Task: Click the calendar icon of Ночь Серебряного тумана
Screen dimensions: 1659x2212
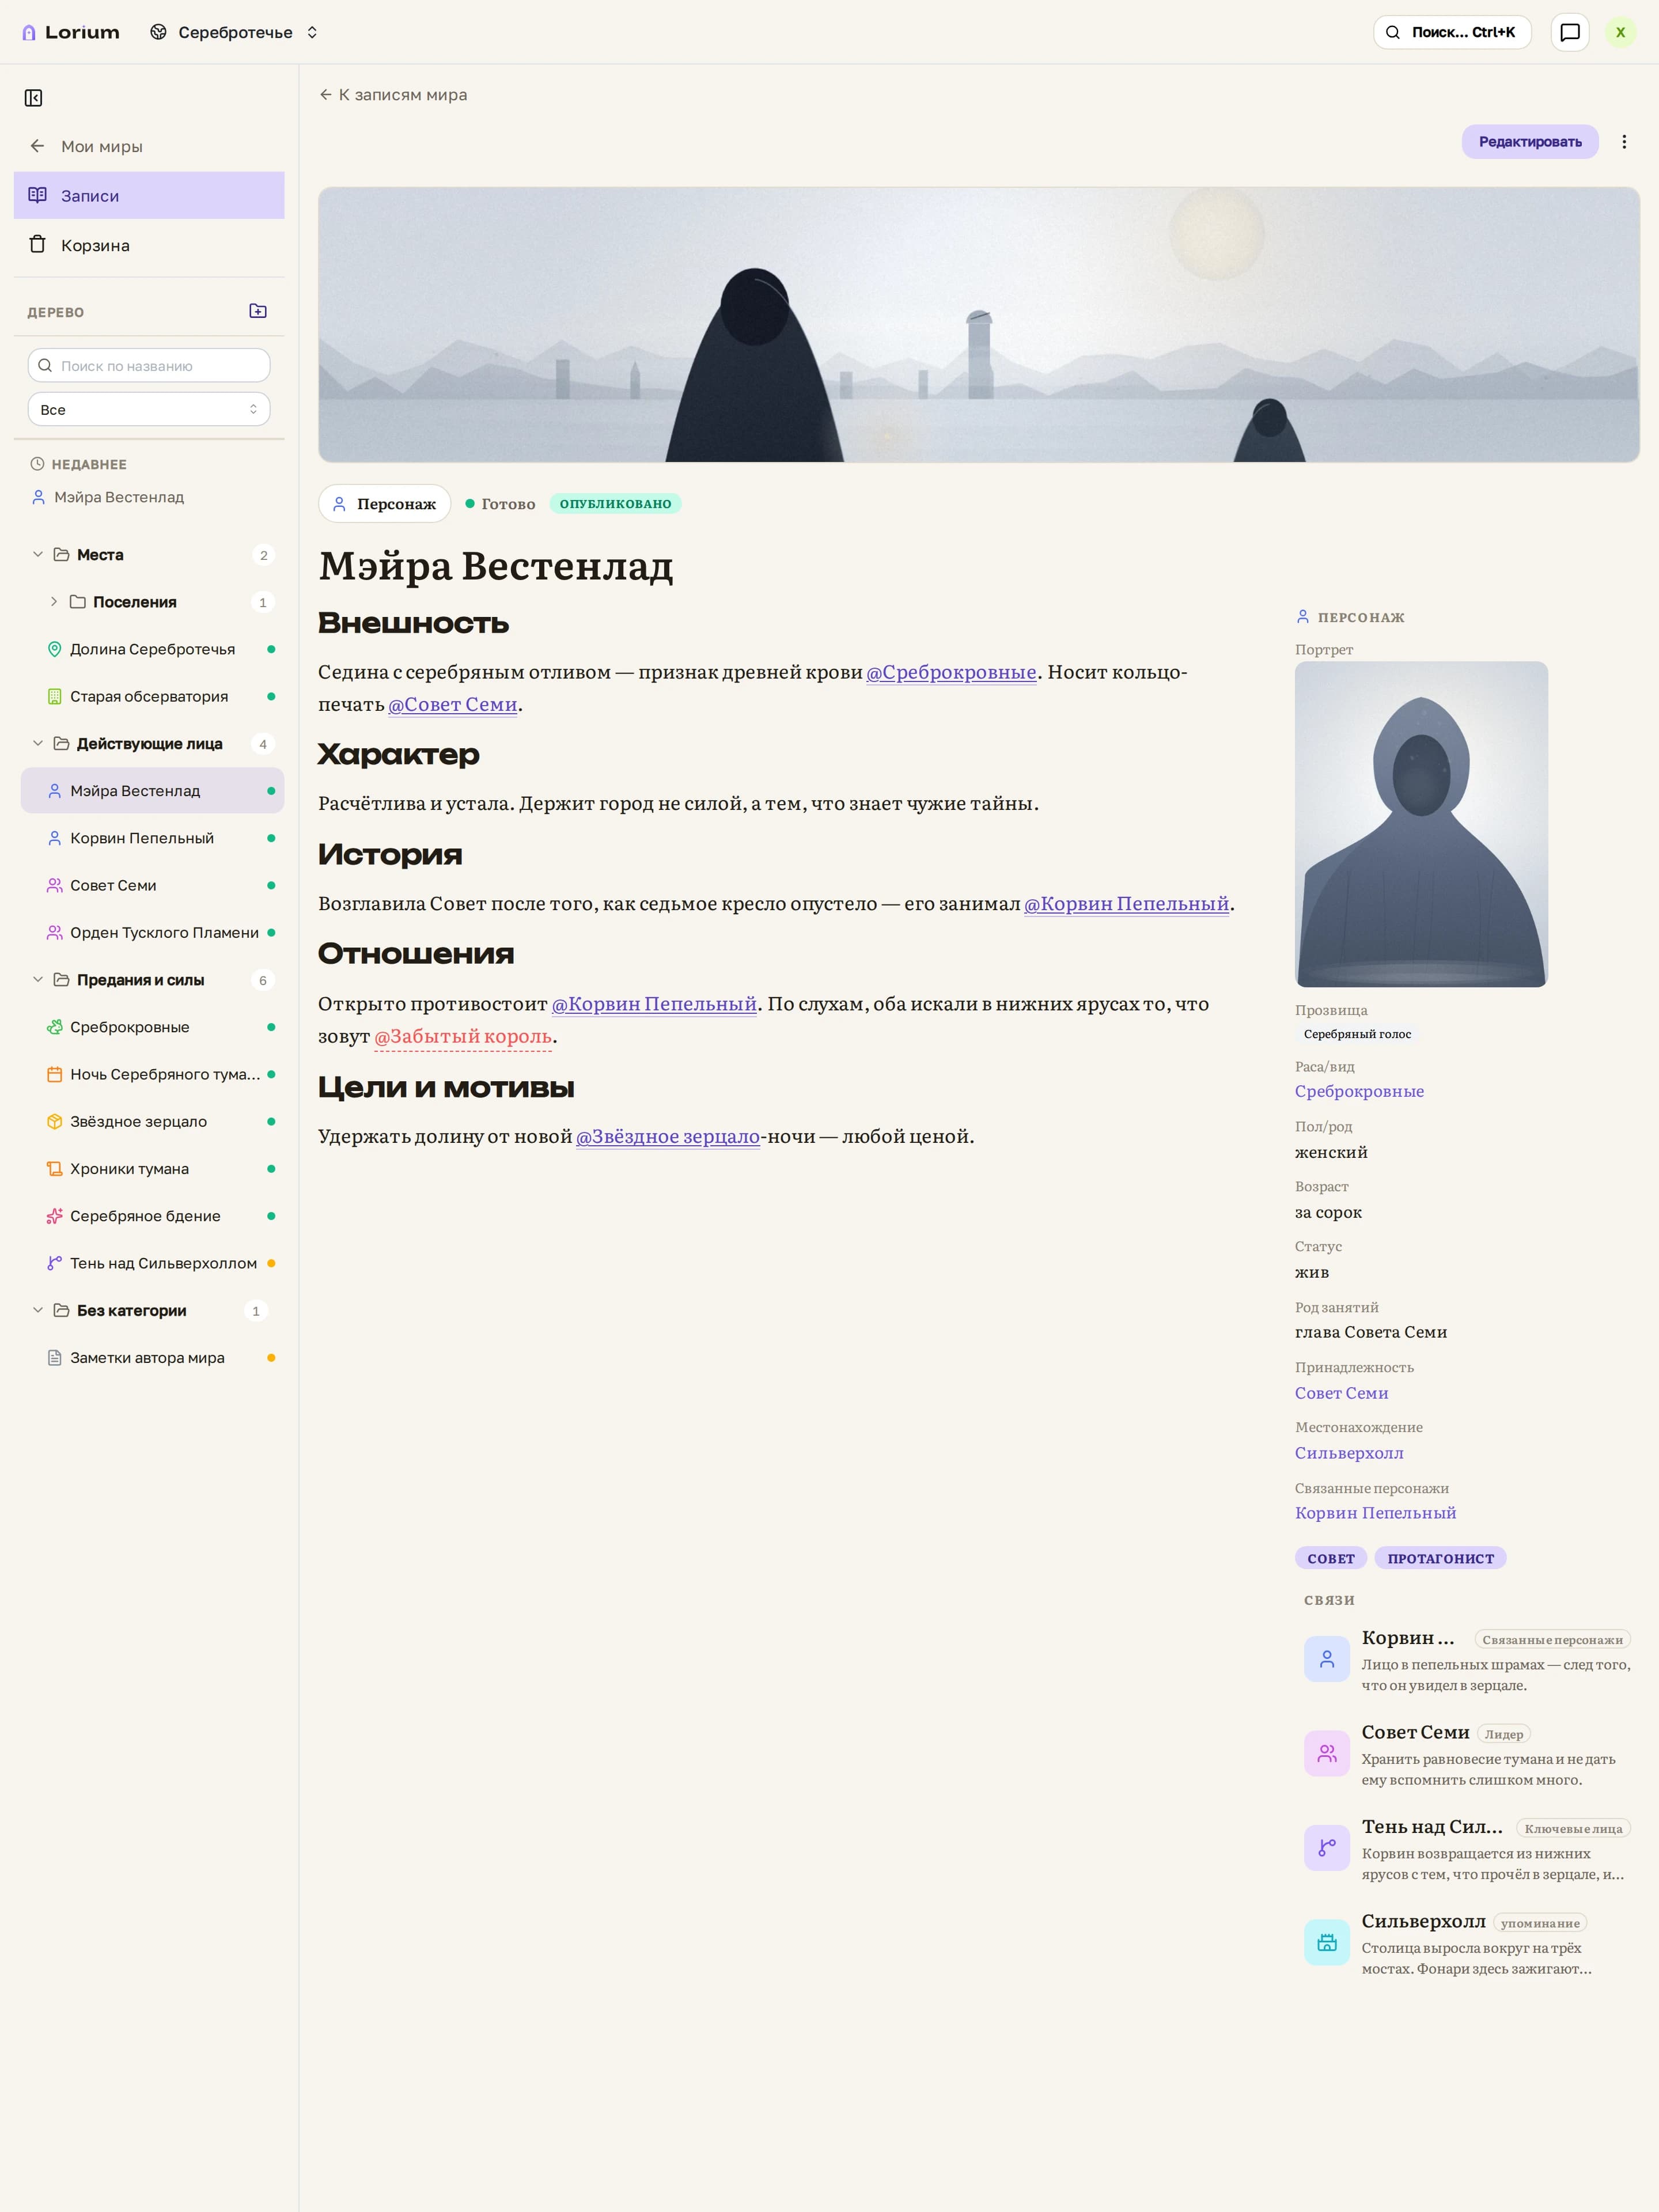Action: pos(55,1075)
